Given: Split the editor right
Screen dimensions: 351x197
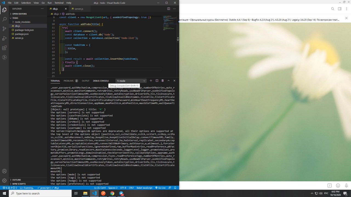Looking at the screenshot, I should click(x=169, y=9).
